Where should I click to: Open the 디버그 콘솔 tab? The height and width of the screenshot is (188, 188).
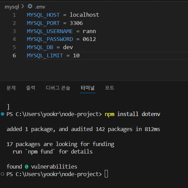[x=58, y=88]
